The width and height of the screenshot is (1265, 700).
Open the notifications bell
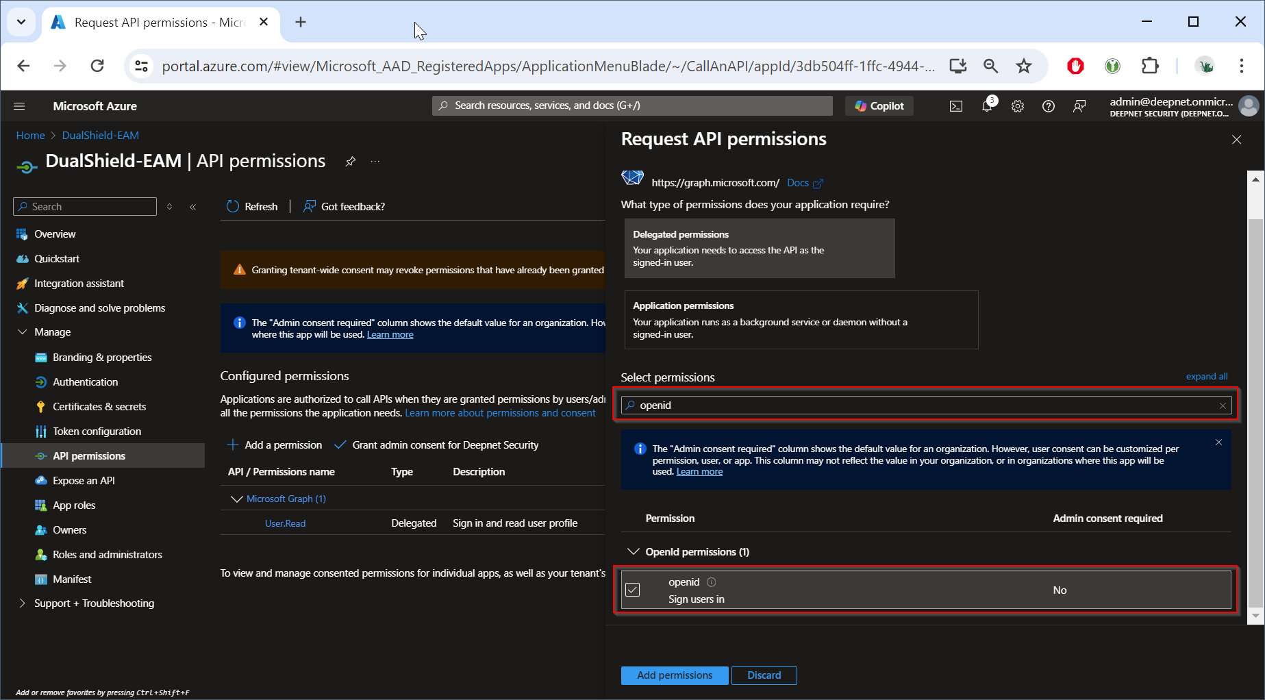987,106
